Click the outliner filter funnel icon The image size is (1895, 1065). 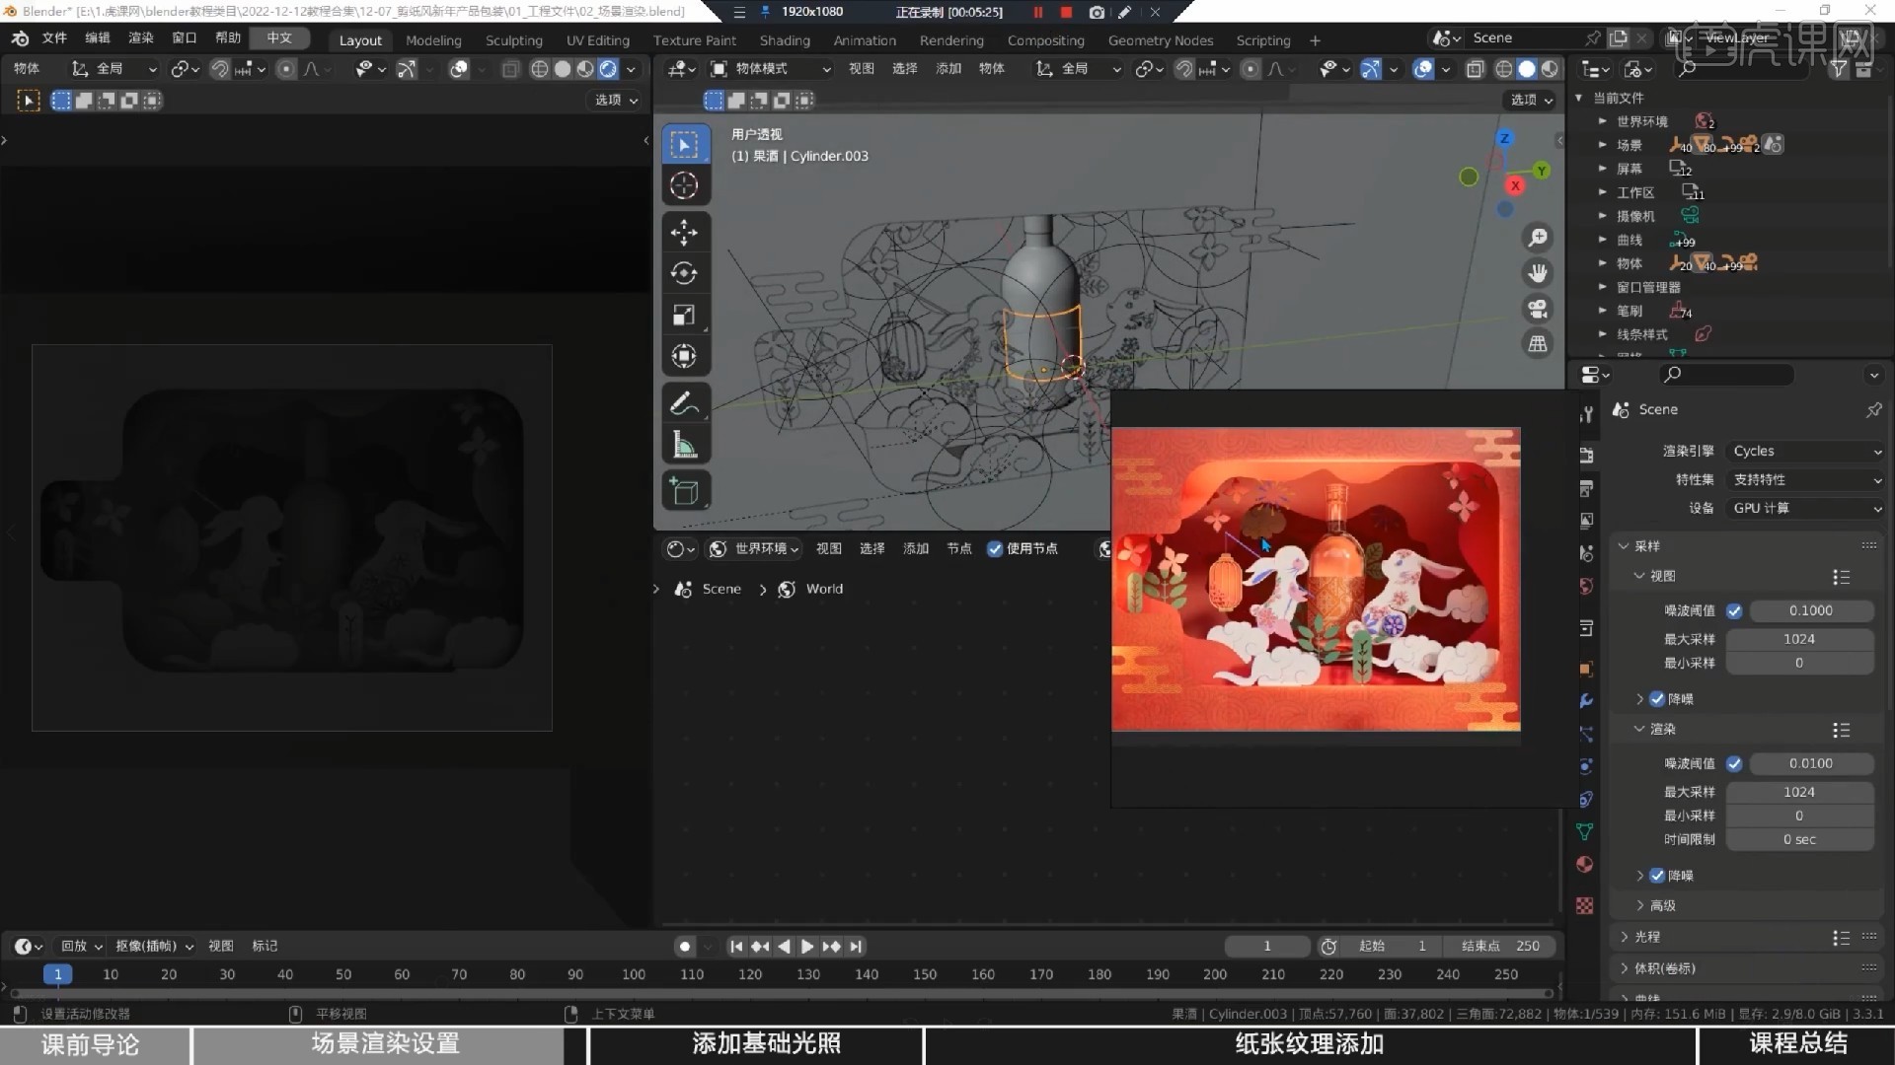1838,69
